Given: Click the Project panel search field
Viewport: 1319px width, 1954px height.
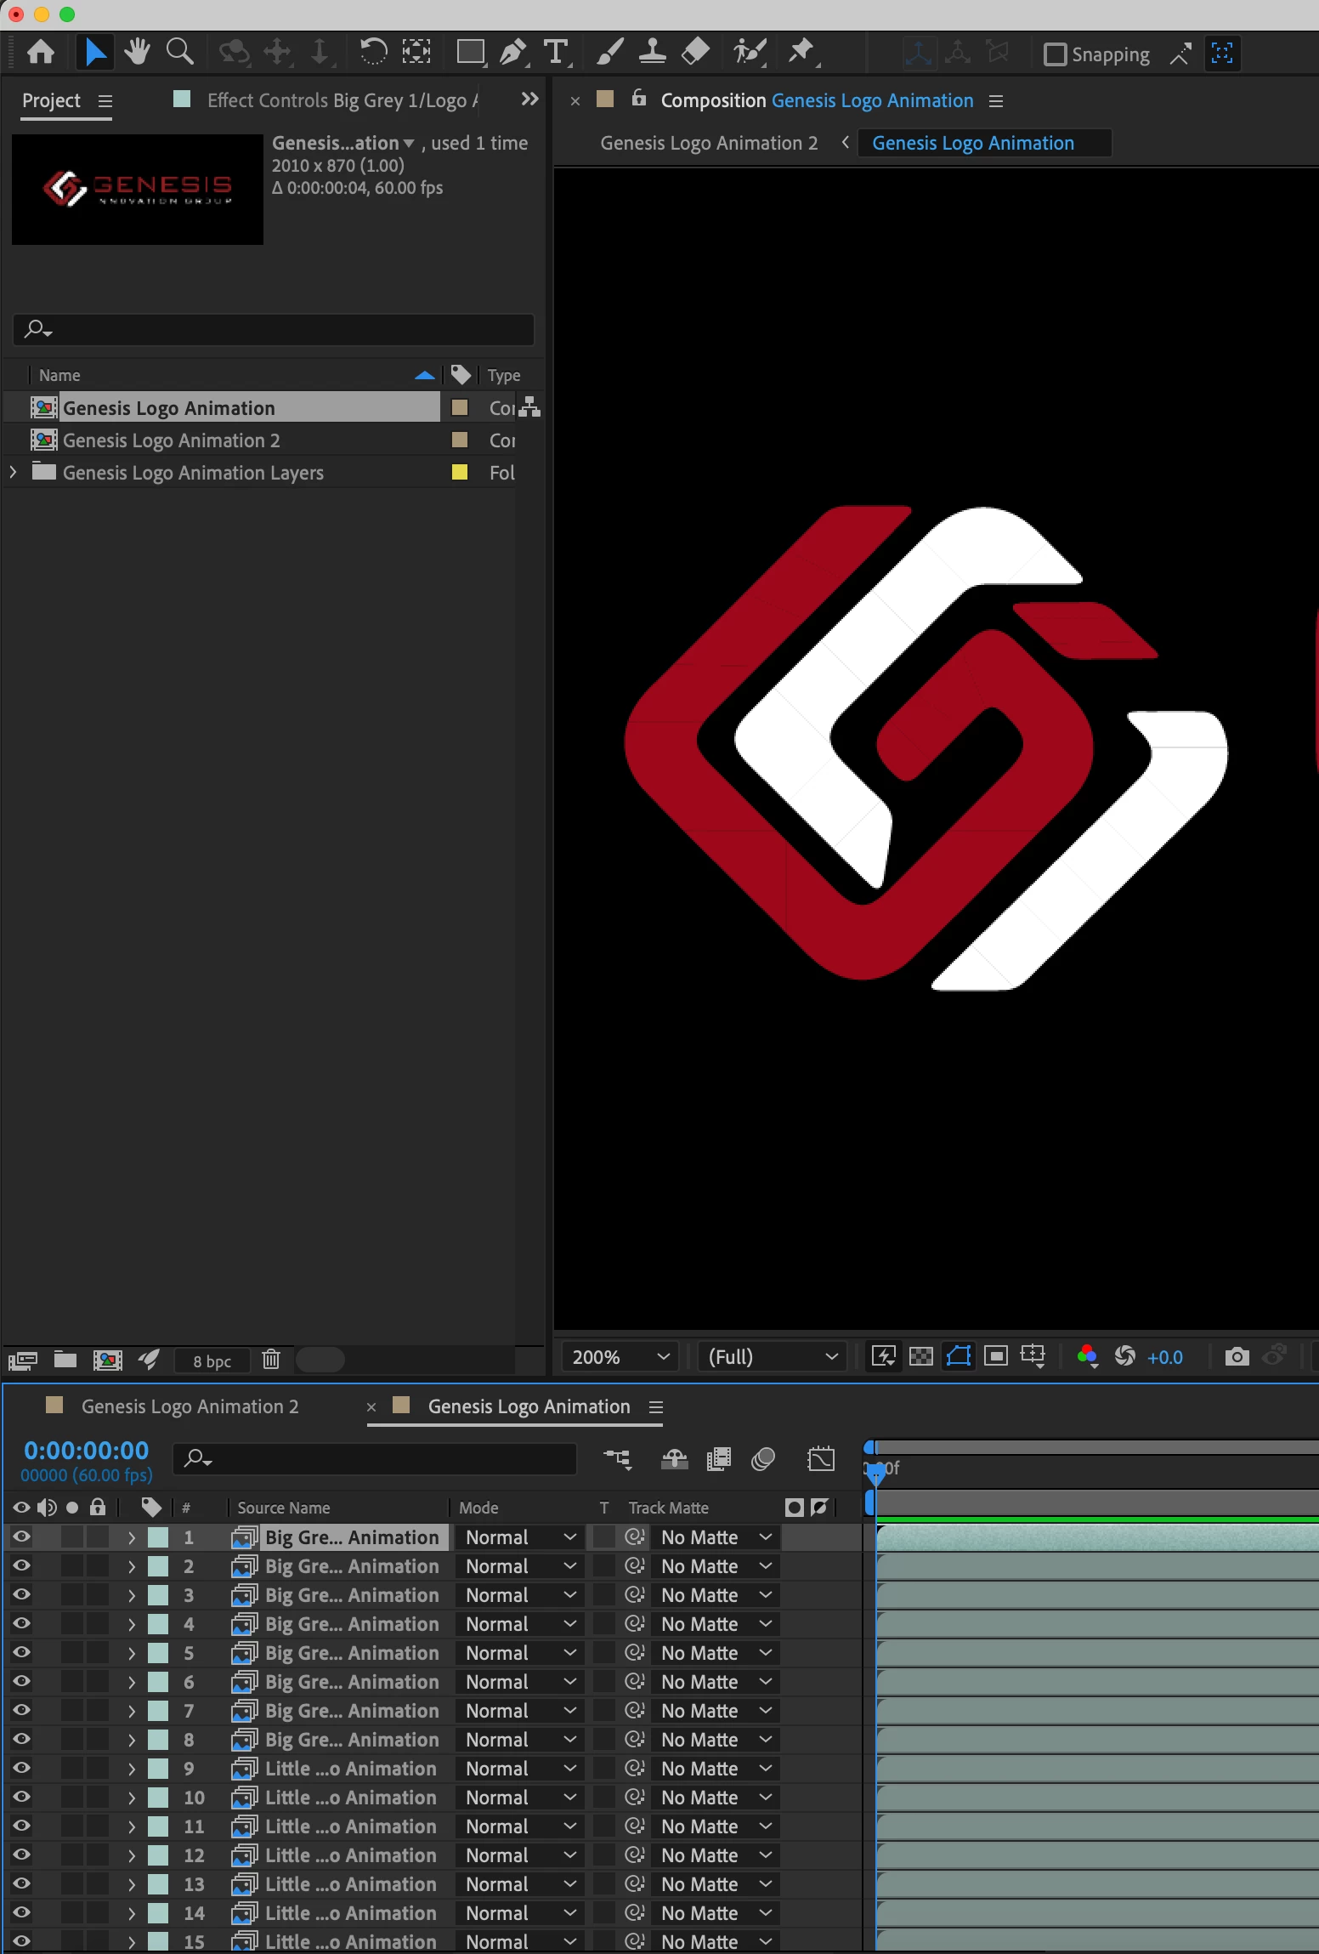Looking at the screenshot, I should (274, 329).
